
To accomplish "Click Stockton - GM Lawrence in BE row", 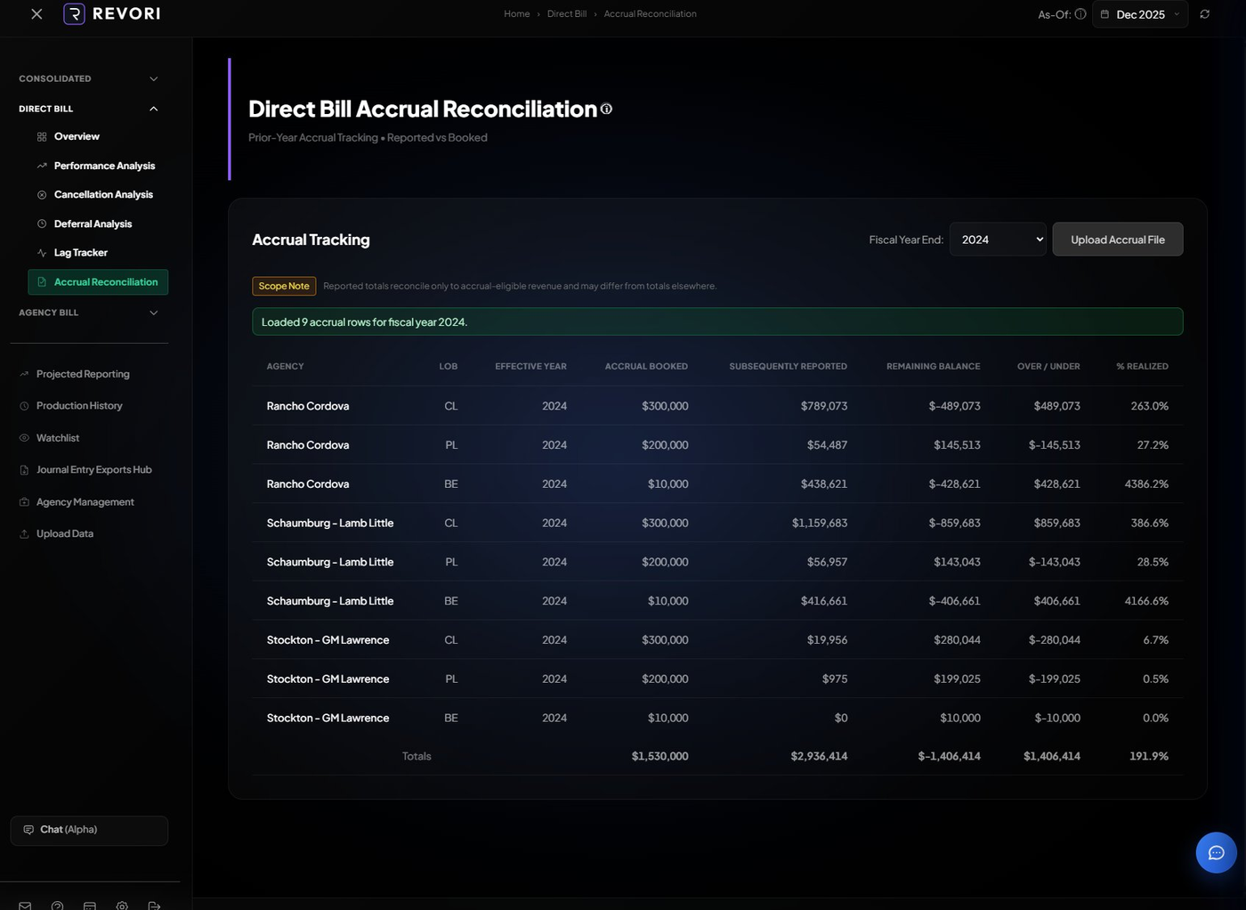I will coord(328,719).
